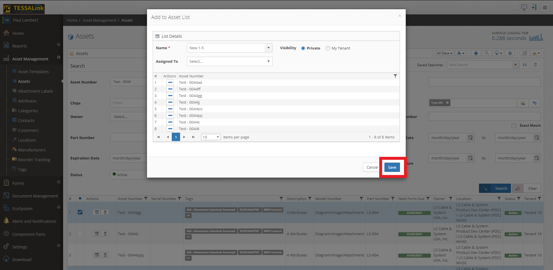
Task: Select the Private visibility radio button
Action: click(x=303, y=48)
